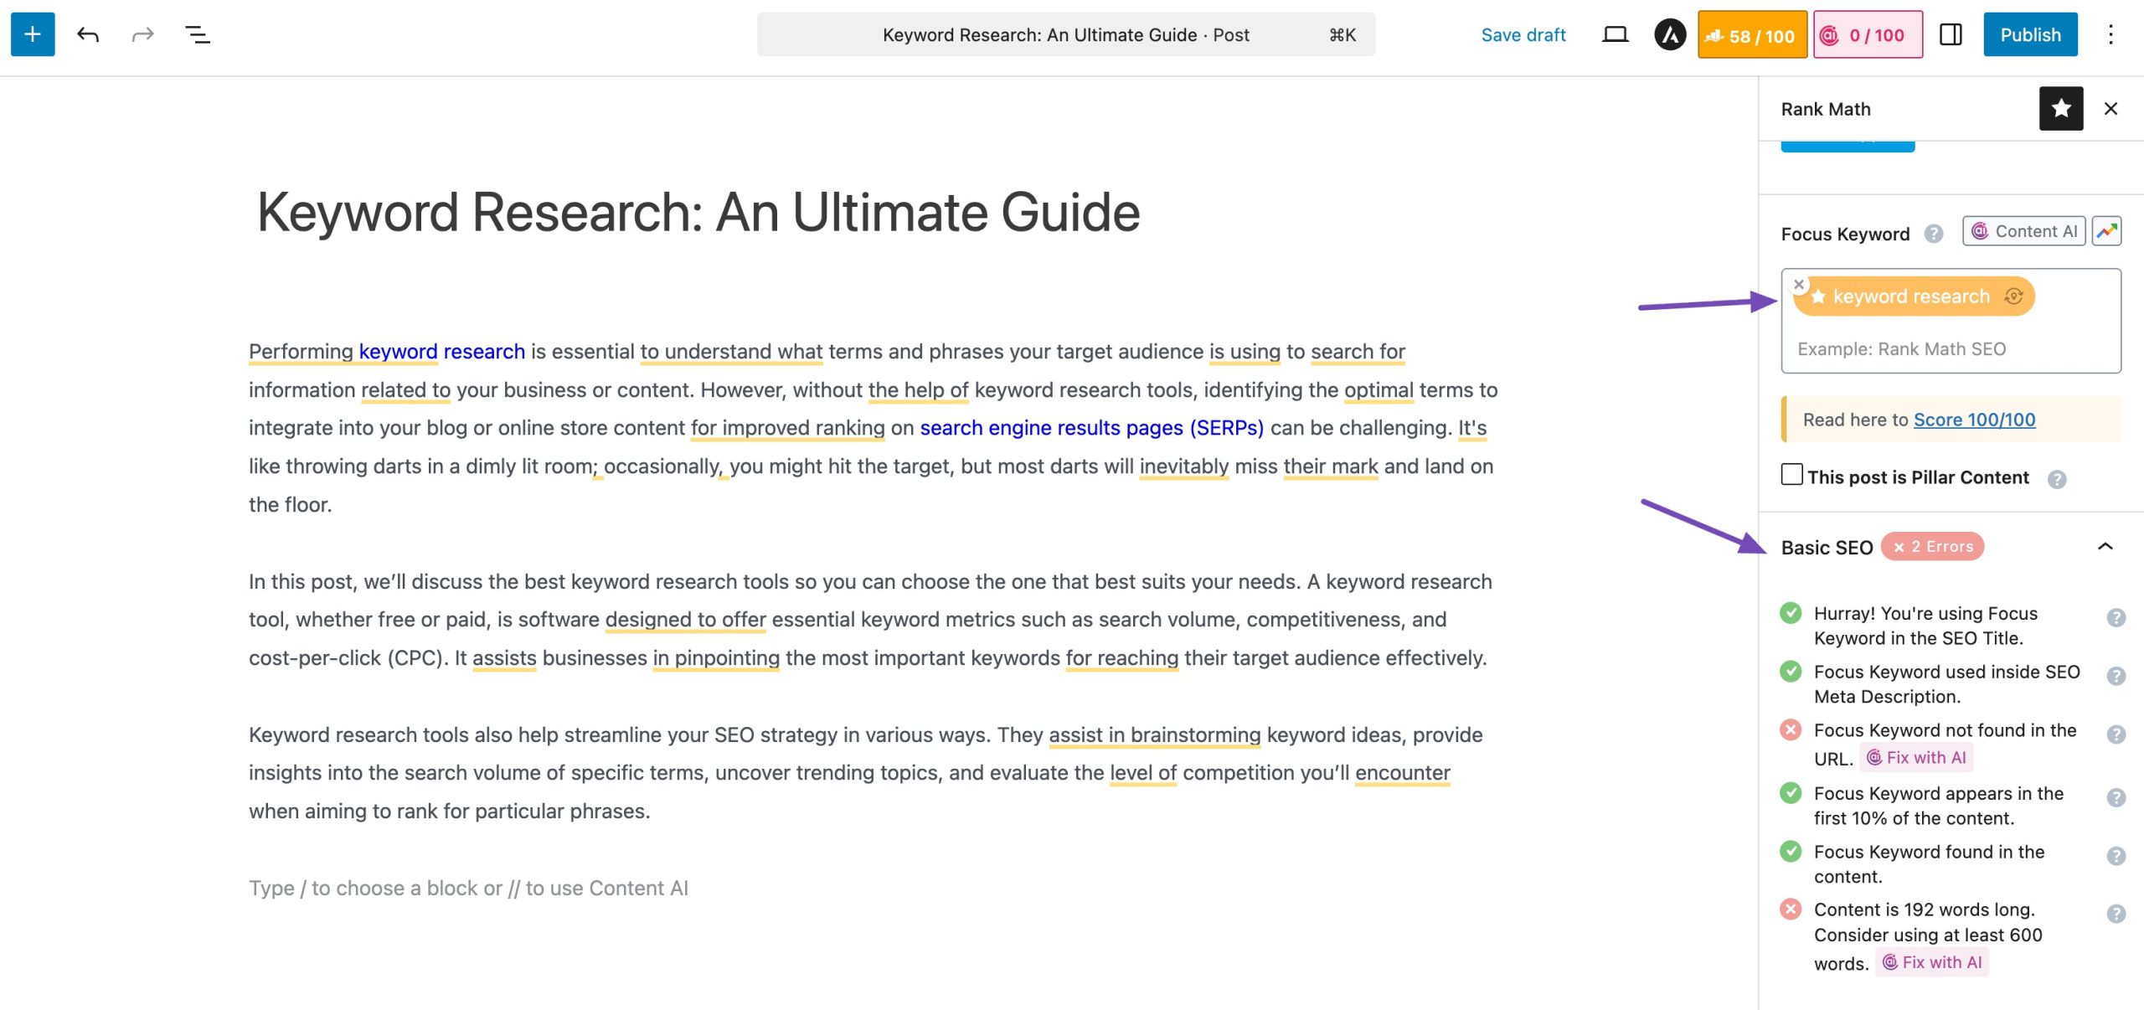Click help icon for SEO Title check
Viewport: 2144px width, 1010px height.
coord(2116,617)
